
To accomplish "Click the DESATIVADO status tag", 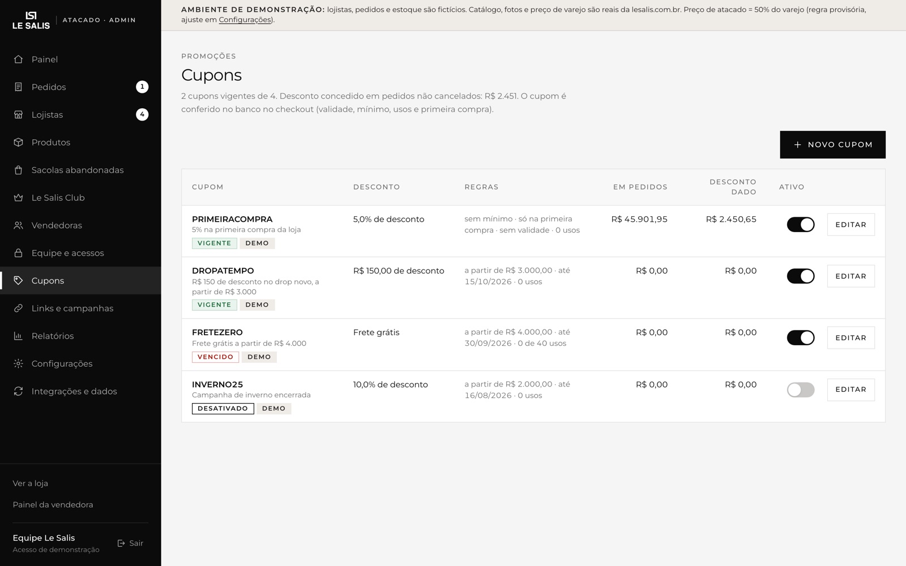I will click(x=223, y=409).
